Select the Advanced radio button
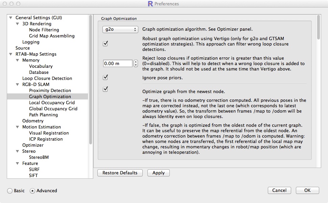The image size is (328, 203). (x=32, y=191)
